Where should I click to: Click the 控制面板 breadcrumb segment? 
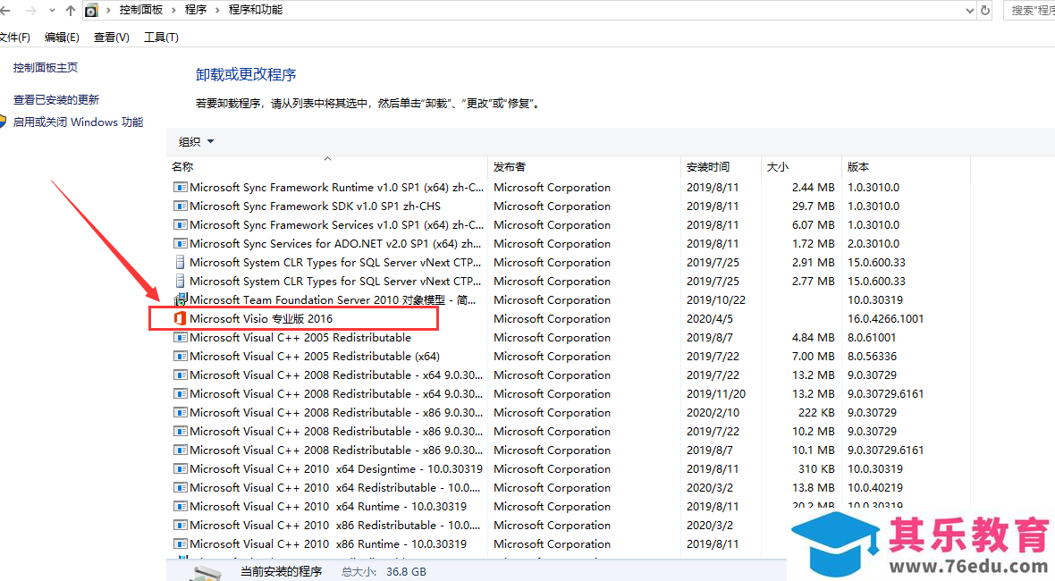point(140,10)
